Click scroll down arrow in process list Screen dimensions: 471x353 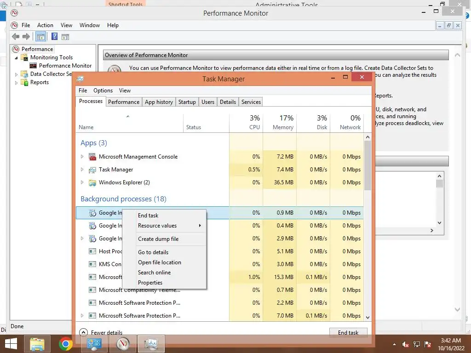click(x=368, y=317)
